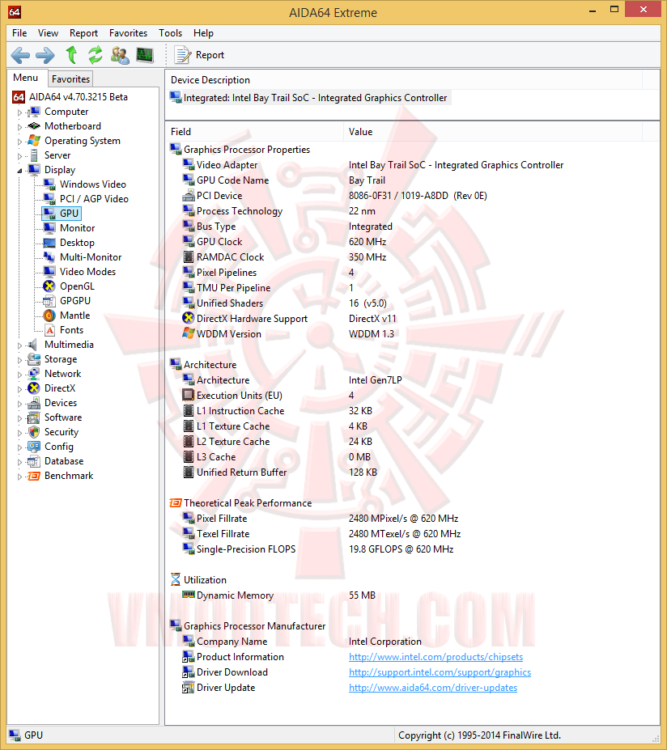
Task: Click the Computer tree icon
Action: (33, 112)
